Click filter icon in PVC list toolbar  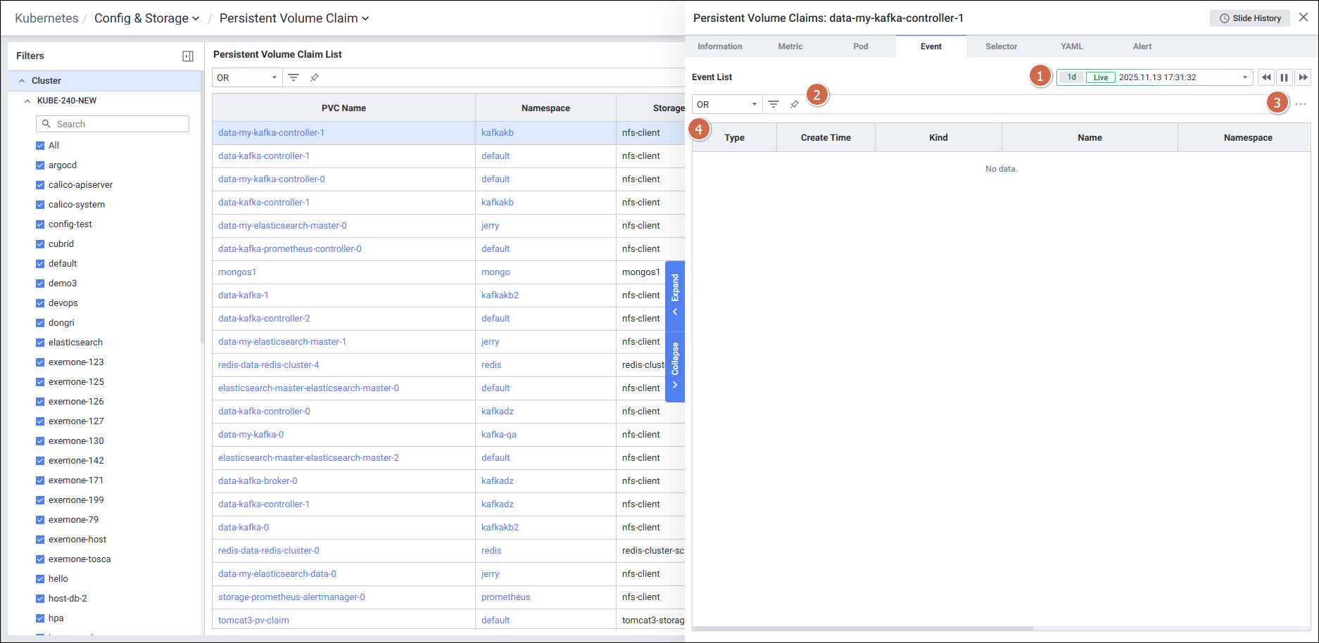(x=294, y=77)
